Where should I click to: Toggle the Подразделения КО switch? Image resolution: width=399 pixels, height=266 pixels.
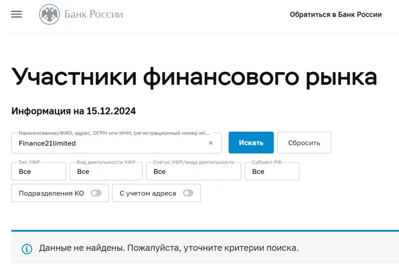coord(96,193)
